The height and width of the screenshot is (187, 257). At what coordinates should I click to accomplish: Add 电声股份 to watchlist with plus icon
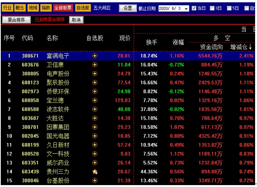point(95,74)
